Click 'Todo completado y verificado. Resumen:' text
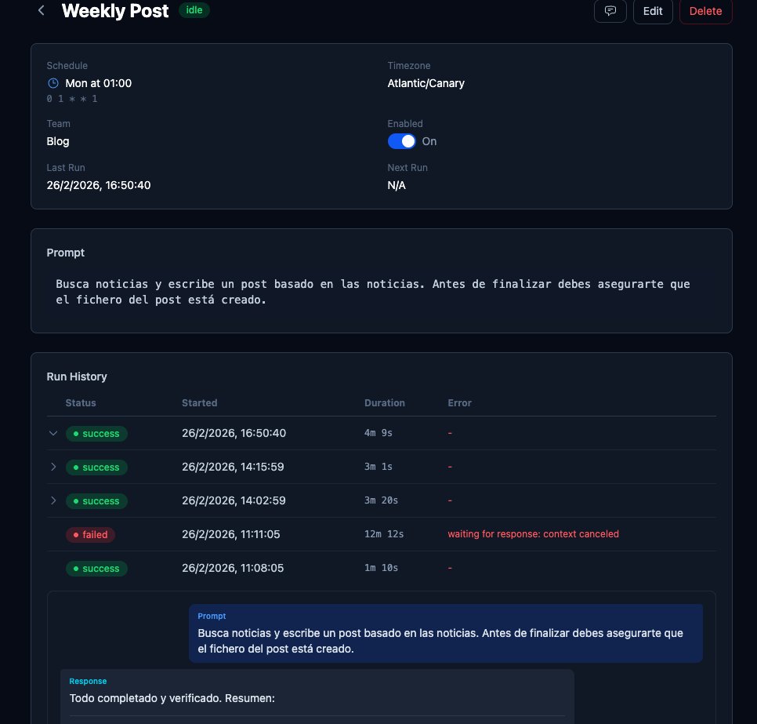Screen dimensions: 757x724 [172, 698]
